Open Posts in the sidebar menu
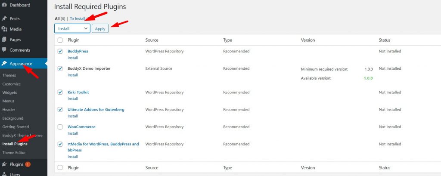Image resolution: width=441 pixels, height=176 pixels. (x=15, y=19)
